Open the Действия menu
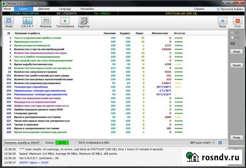The width and height of the screenshot is (246, 168). click(44, 8)
